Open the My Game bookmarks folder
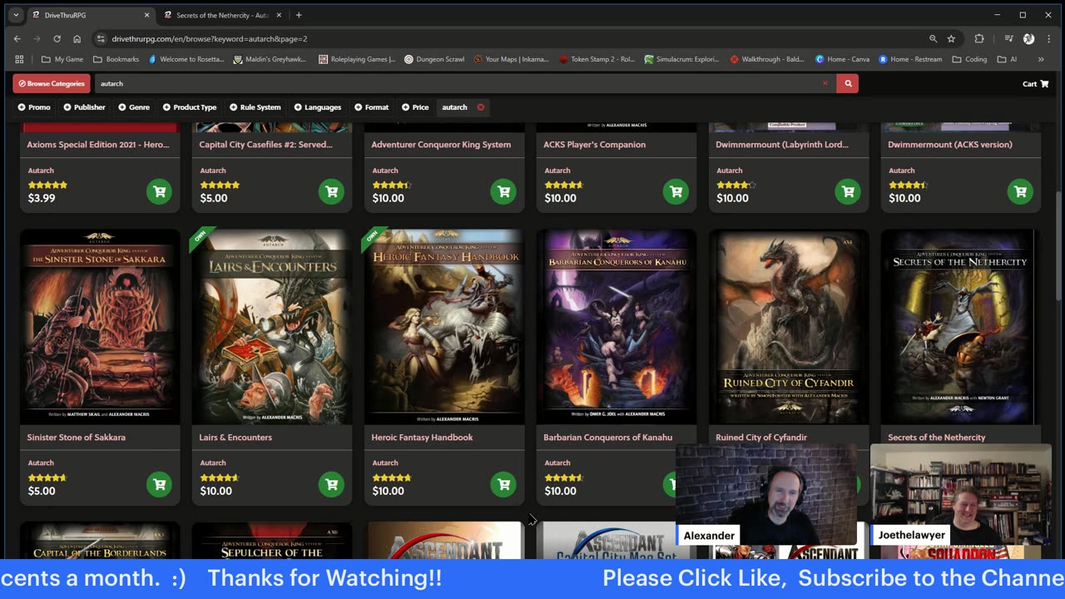The image size is (1065, 599). coord(62,59)
